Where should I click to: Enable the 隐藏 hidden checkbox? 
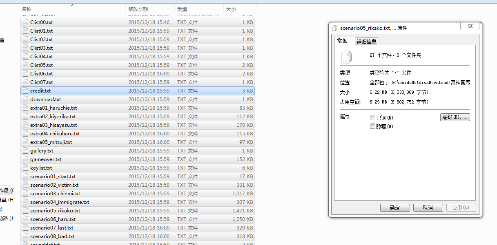click(372, 126)
